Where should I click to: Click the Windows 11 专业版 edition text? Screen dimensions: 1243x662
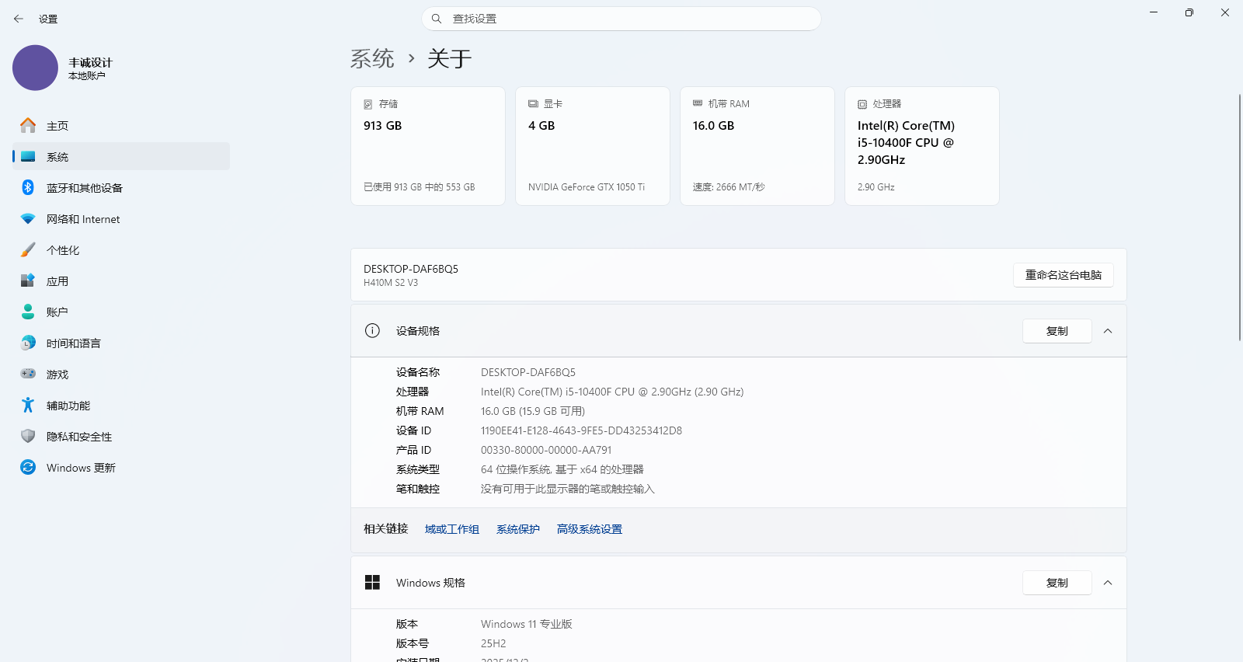(527, 624)
